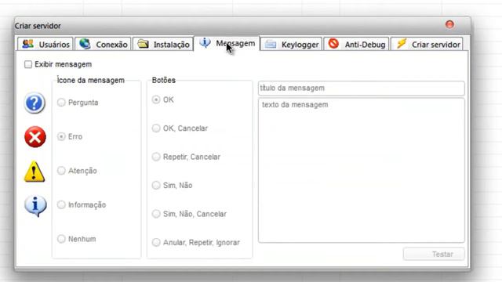Click the blue information bubble icon
Image resolution: width=502 pixels, height=282 pixels.
point(35,206)
